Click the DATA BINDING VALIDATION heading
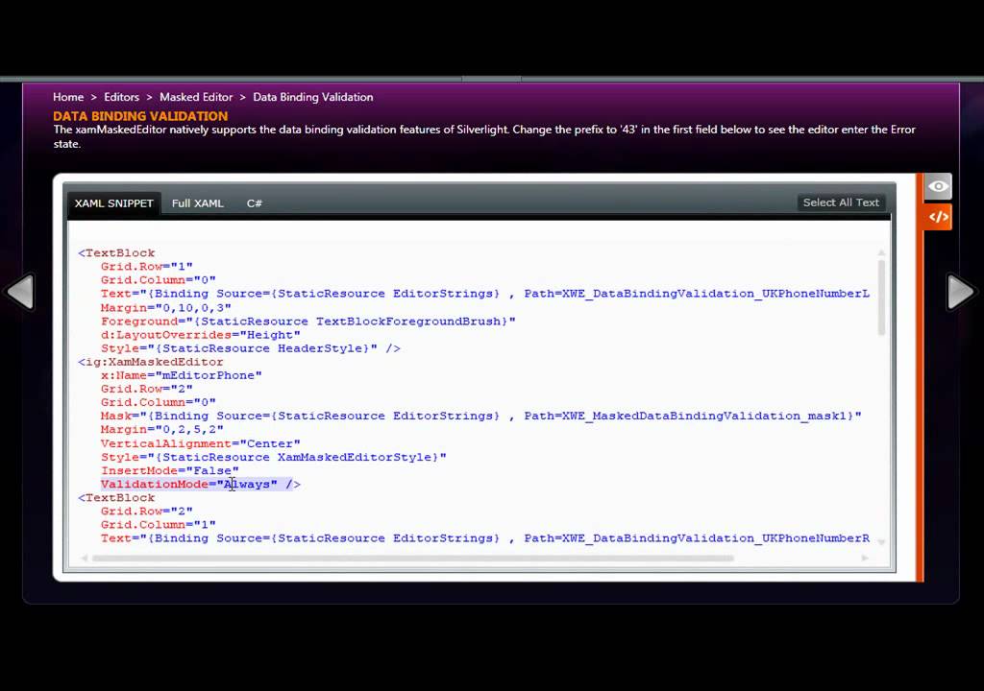This screenshot has height=691, width=984. click(140, 116)
